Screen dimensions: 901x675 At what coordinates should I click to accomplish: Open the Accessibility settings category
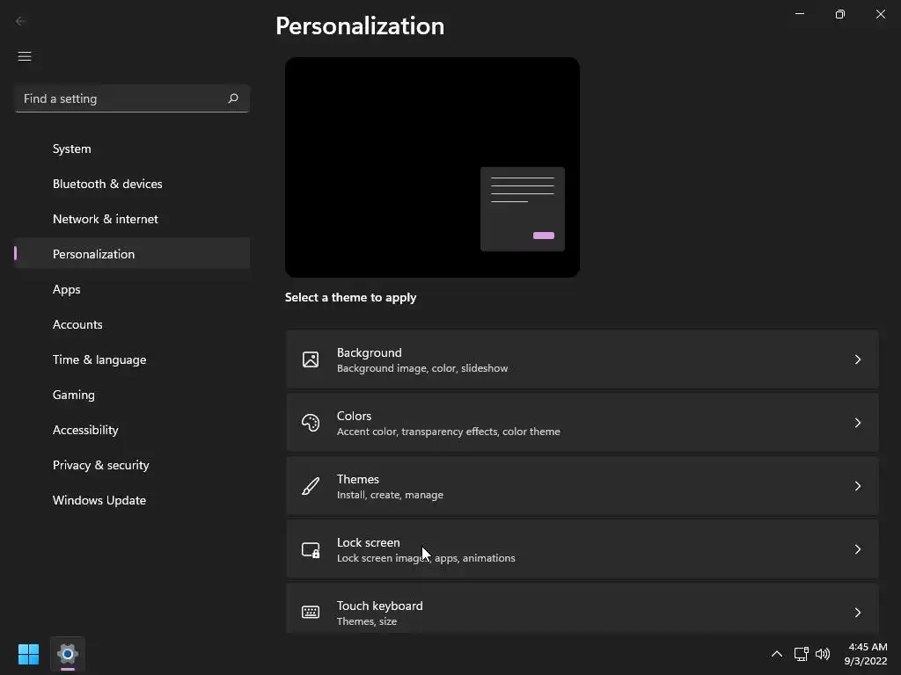click(x=85, y=430)
